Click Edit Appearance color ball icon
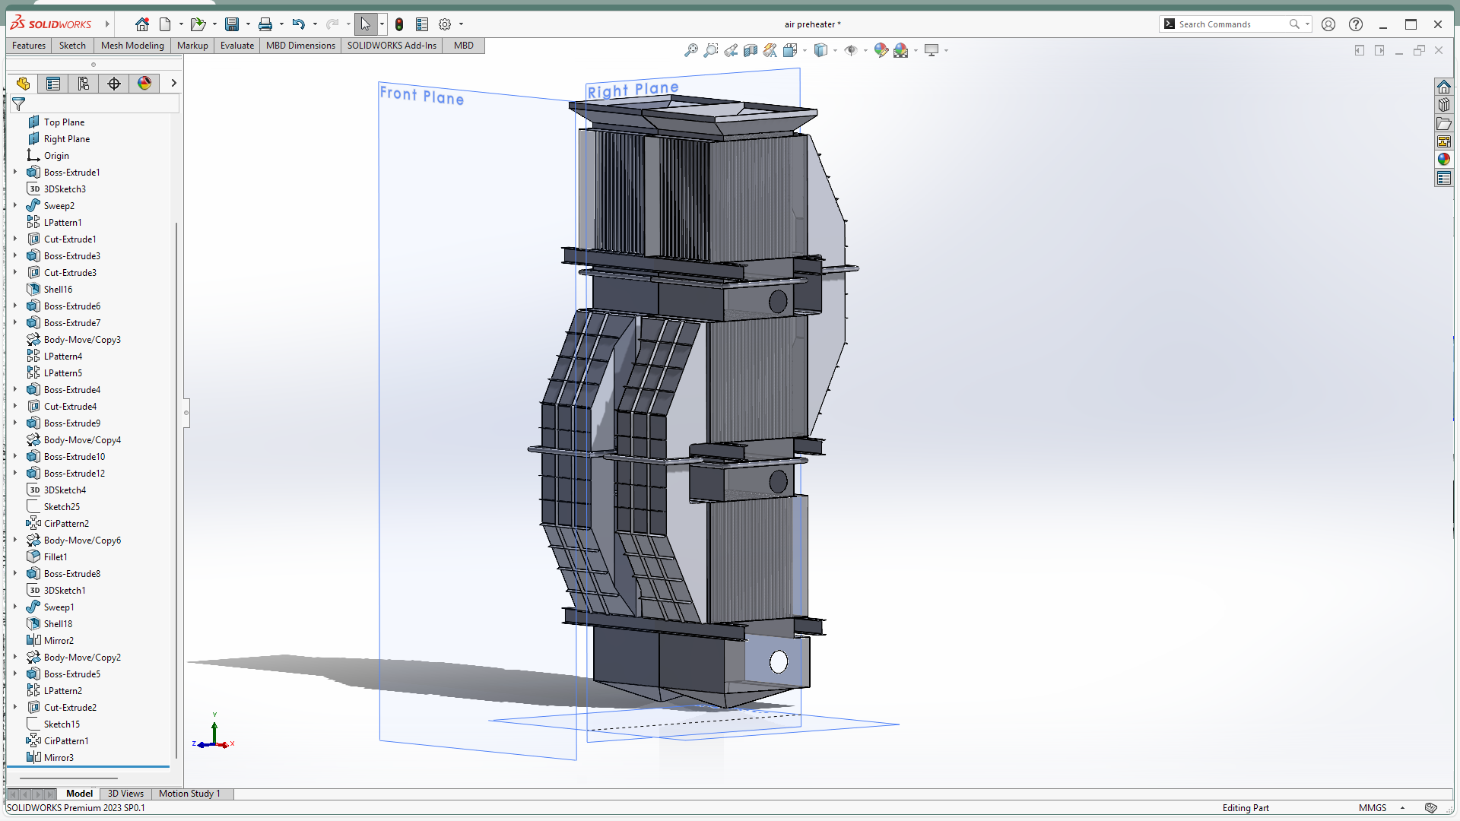The image size is (1460, 821). coord(881,50)
